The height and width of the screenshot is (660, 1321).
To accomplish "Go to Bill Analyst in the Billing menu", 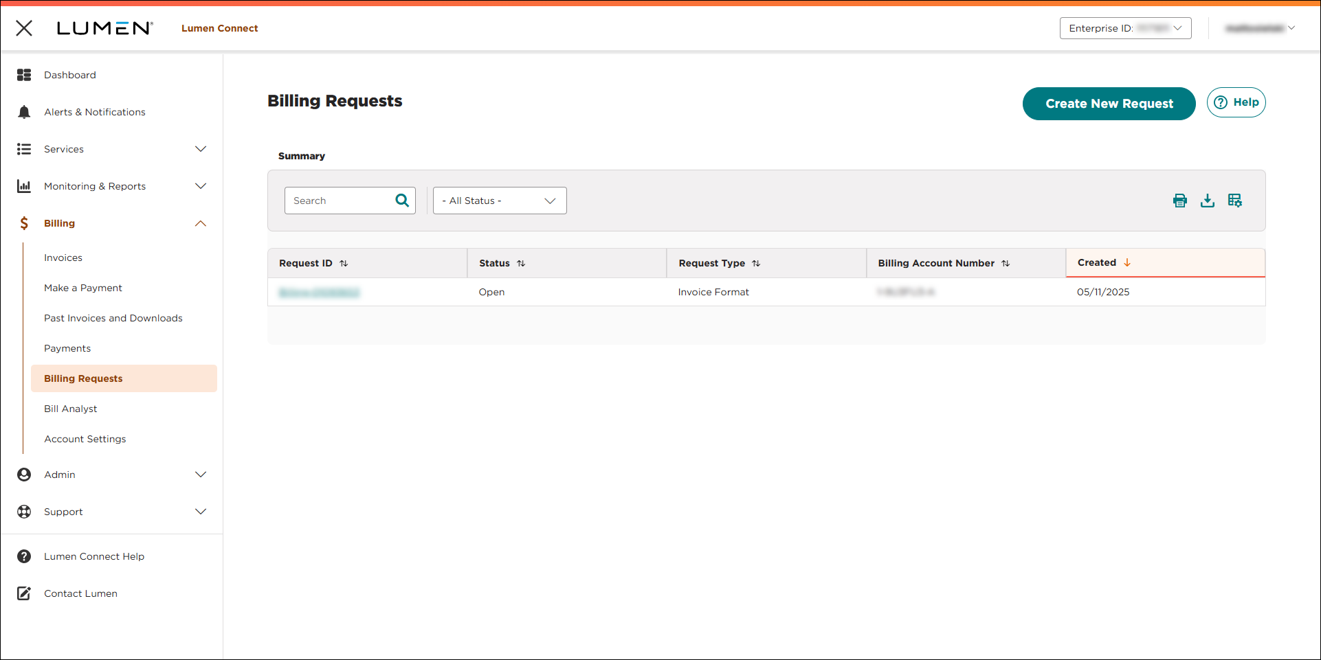I will [70, 409].
